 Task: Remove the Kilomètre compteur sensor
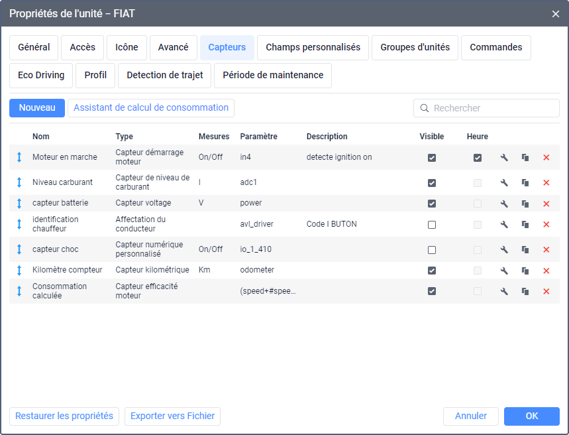point(546,271)
